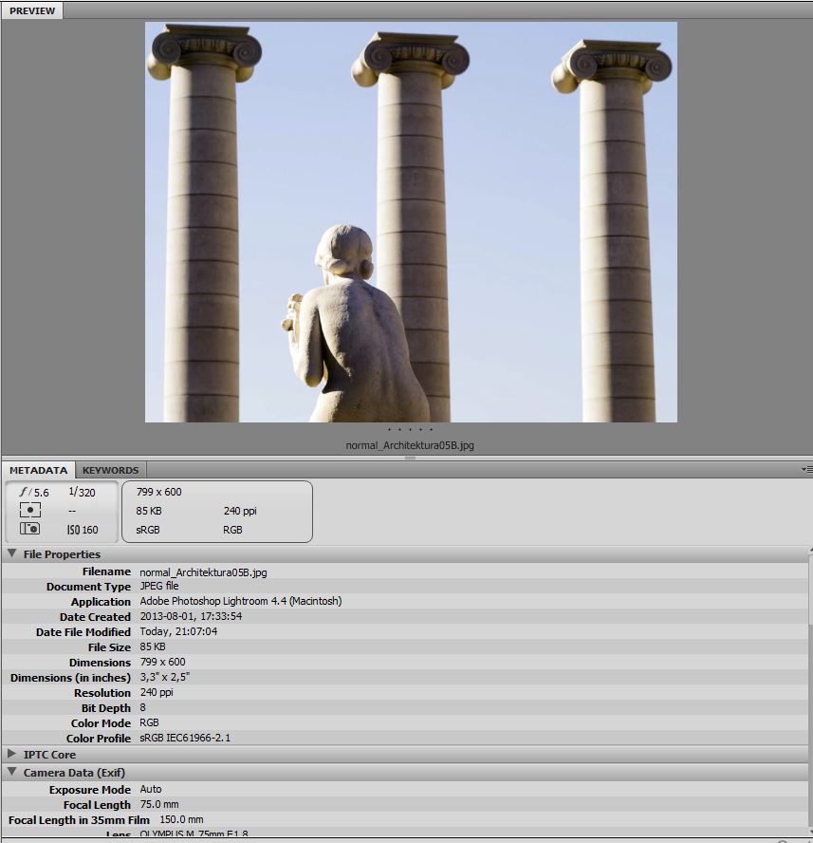The image size is (813, 843).
Task: Click the ISO 160 indicator
Action: point(83,530)
